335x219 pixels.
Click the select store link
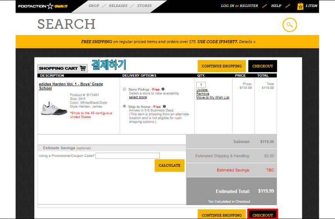click(x=138, y=97)
